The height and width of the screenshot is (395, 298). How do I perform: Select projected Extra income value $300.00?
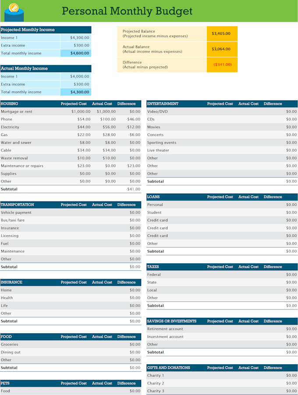click(x=81, y=45)
